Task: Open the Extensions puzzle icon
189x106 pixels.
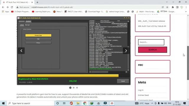Action: coord(173,7)
